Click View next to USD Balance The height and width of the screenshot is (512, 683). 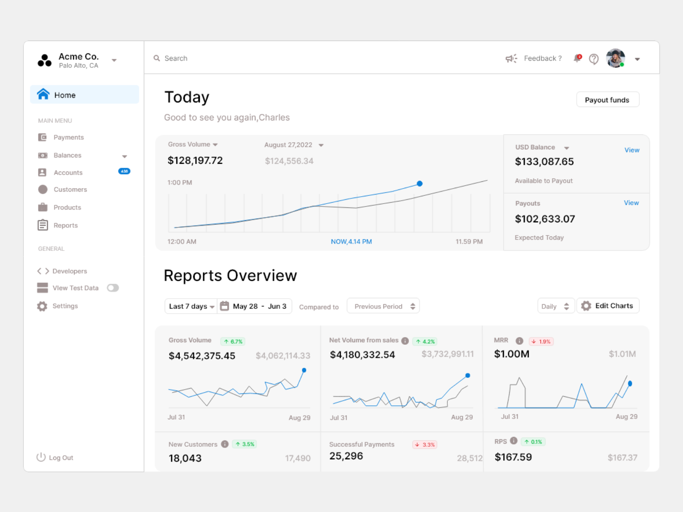[x=632, y=150]
